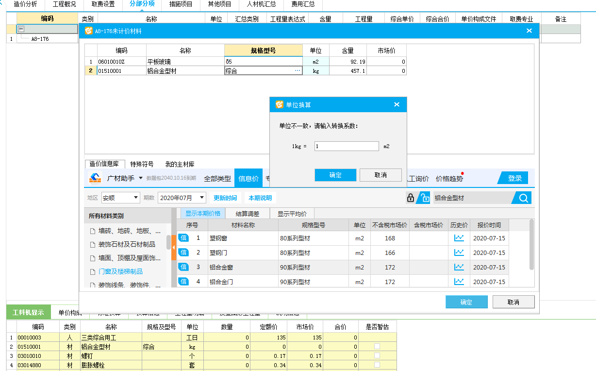
Task: Click the 广材助手 logo icon
Action: (x=95, y=178)
